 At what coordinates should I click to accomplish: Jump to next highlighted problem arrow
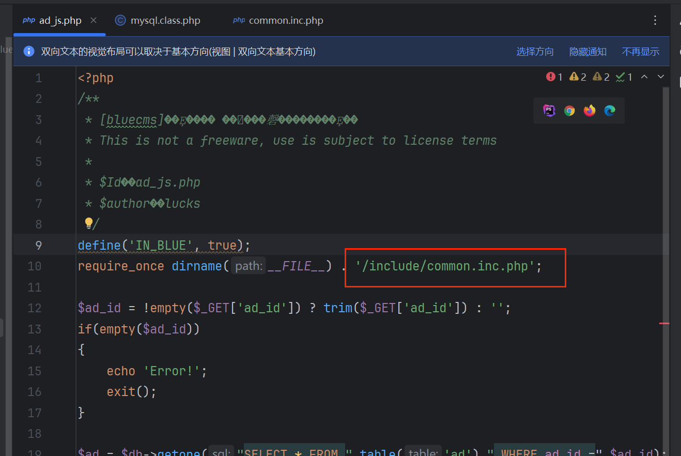[x=660, y=77]
